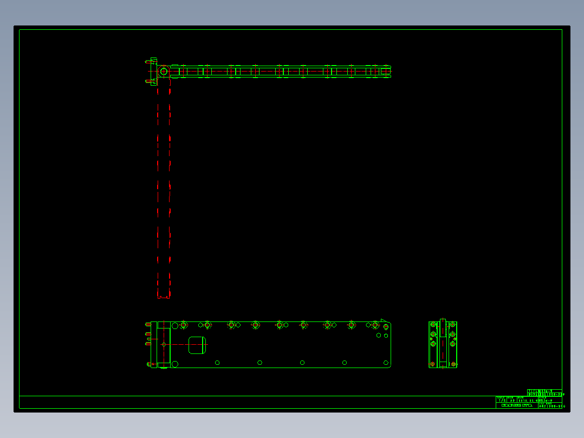Click the file name cell in title block

(x=550, y=405)
